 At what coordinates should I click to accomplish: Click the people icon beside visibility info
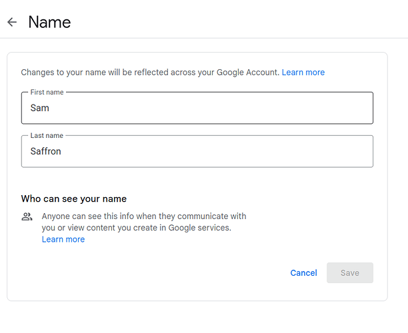(x=27, y=216)
